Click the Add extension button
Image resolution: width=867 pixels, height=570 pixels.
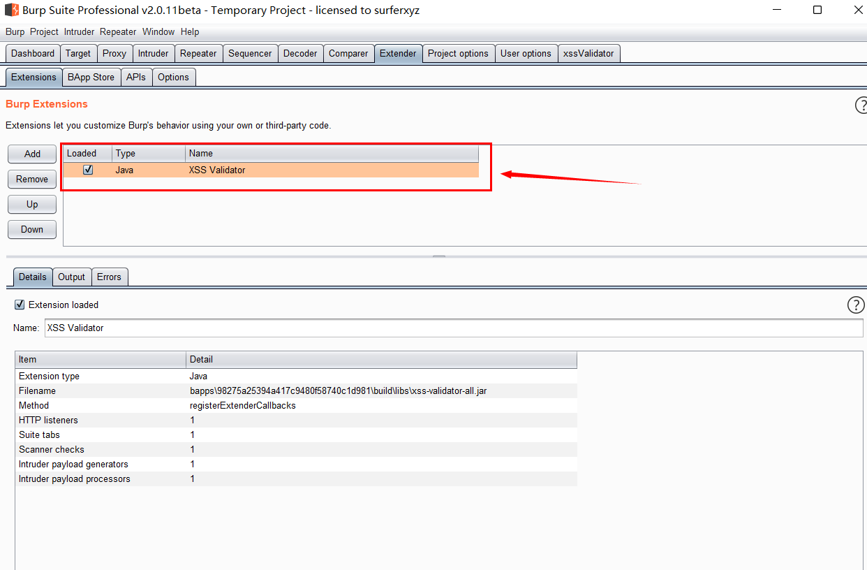[32, 154]
